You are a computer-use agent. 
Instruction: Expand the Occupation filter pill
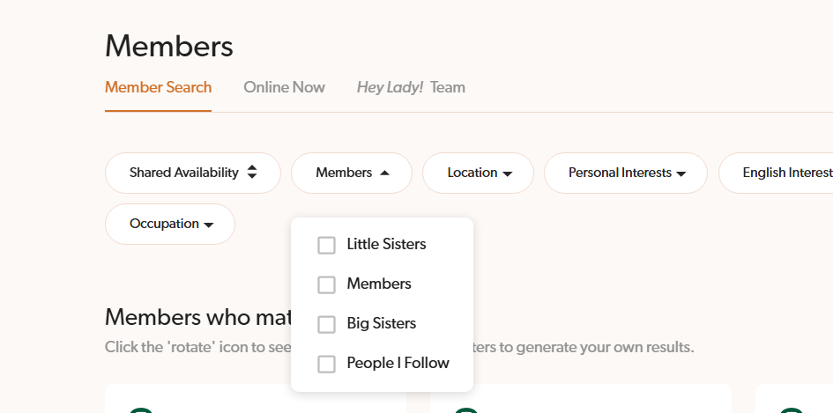(x=169, y=224)
